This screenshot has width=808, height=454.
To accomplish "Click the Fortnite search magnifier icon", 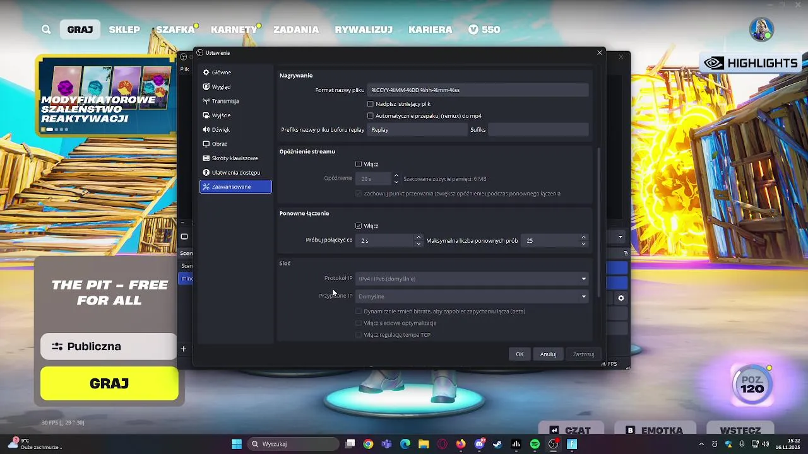I will click(x=46, y=30).
